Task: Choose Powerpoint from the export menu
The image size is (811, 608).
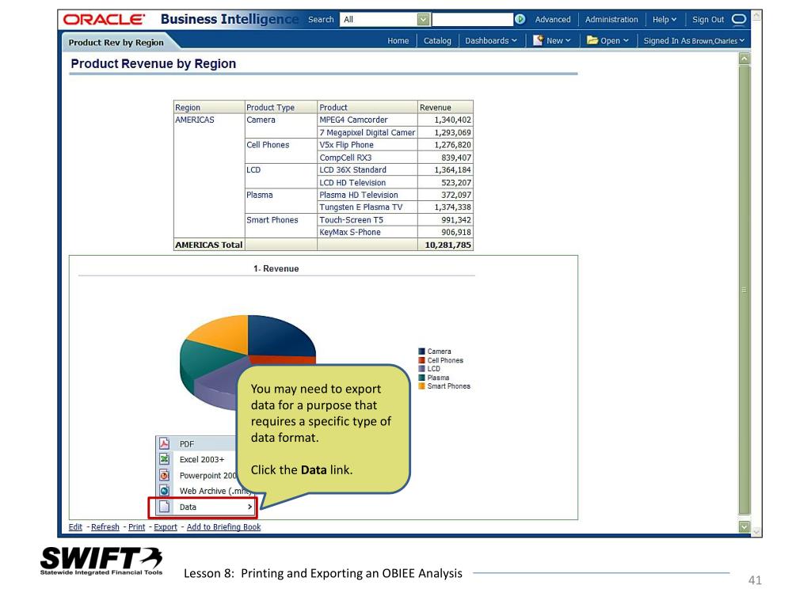Action: (208, 475)
